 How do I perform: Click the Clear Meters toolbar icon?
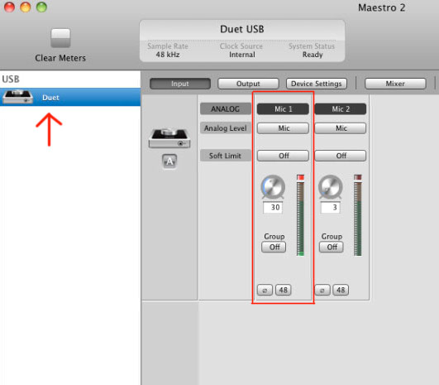click(60, 38)
